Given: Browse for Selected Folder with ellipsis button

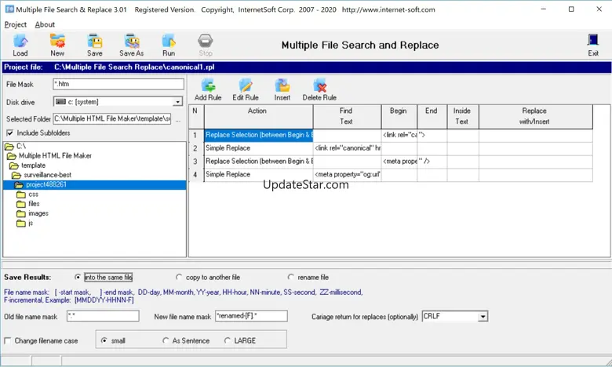Looking at the screenshot, I should (x=178, y=120).
